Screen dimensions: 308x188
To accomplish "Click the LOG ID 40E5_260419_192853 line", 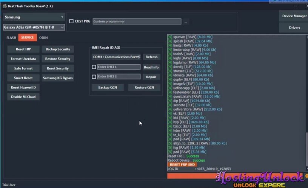I will point(199,169).
